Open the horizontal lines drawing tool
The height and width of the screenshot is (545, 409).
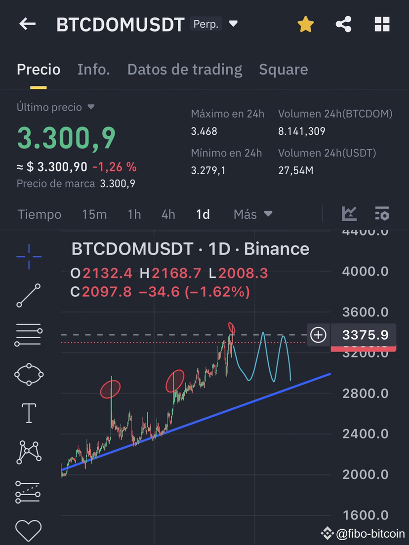(x=28, y=335)
